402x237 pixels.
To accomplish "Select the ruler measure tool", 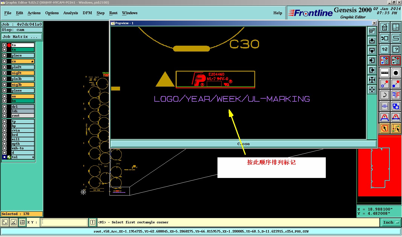I will (x=385, y=73).
